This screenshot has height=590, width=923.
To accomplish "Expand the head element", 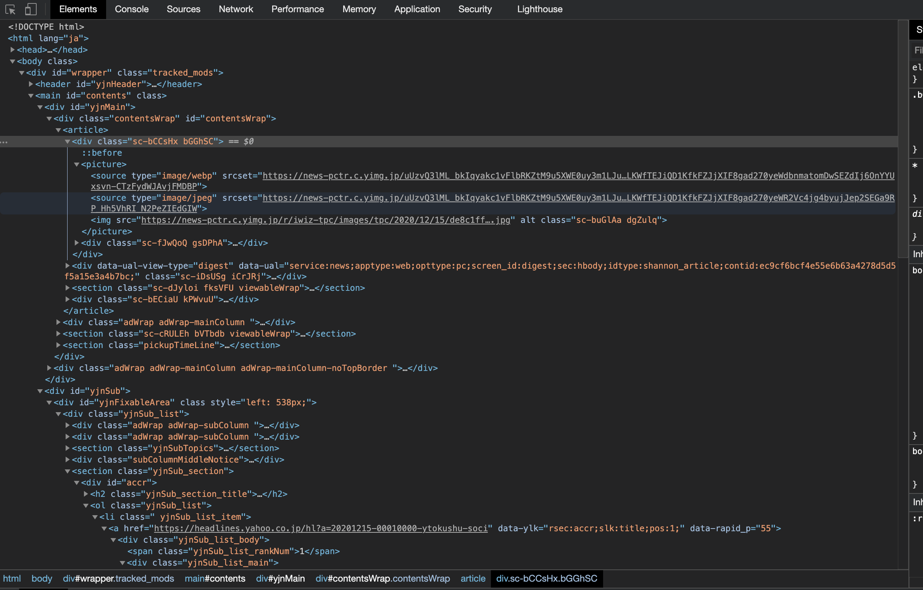I will 13,50.
